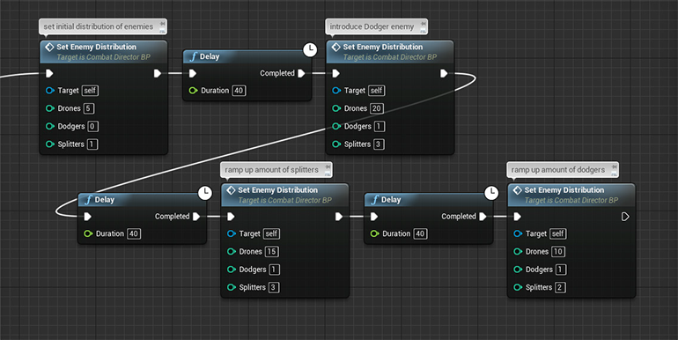Click the Splitters pin on 'ramp up amount of dodgers' node
678x340 pixels.
pyautogui.click(x=518, y=287)
